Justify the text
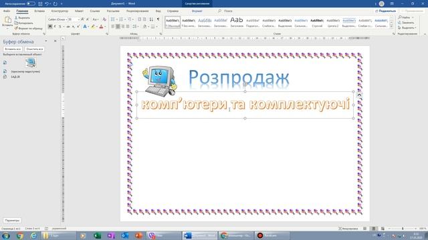Image resolution: width=428 pixels, height=240 pixels. click(x=128, y=27)
